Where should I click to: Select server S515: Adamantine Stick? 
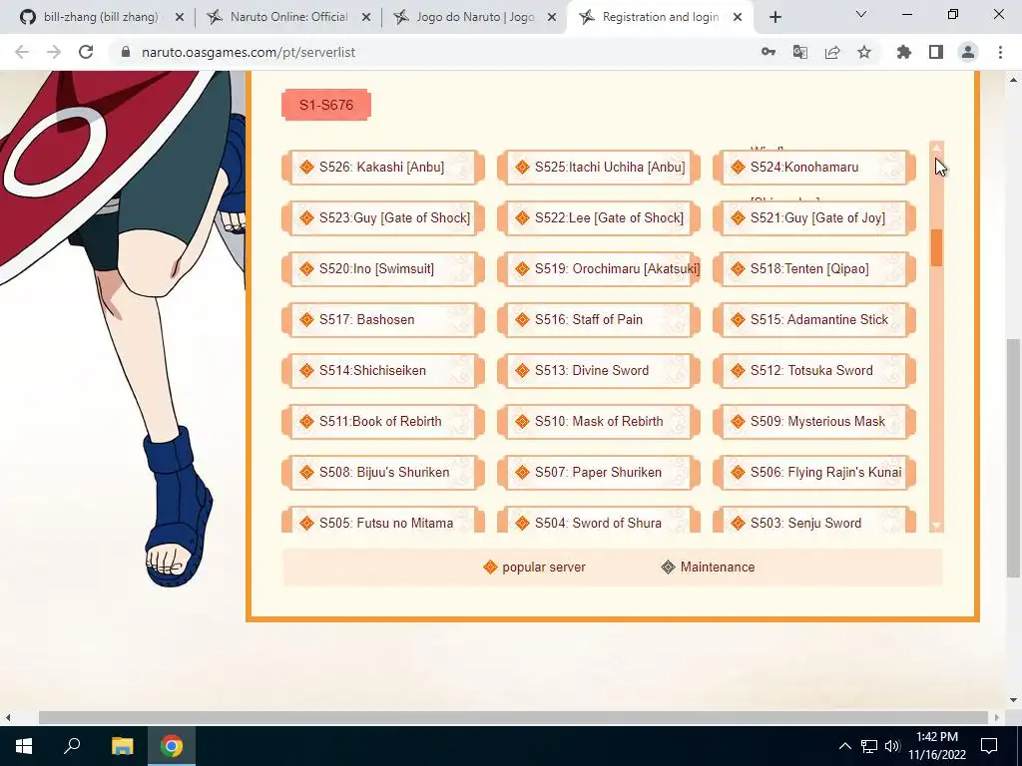(x=814, y=319)
